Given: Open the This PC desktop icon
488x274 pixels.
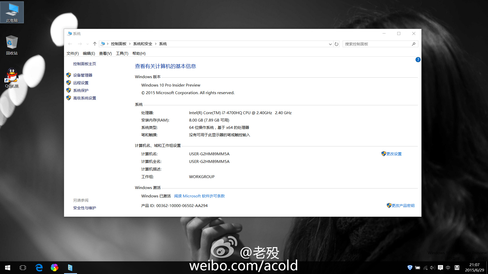Looking at the screenshot, I should click(x=12, y=12).
